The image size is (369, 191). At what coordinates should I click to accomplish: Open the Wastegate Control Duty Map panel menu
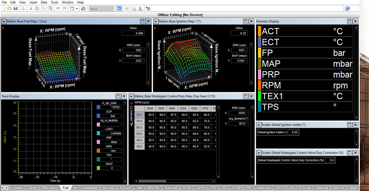click(x=132, y=96)
